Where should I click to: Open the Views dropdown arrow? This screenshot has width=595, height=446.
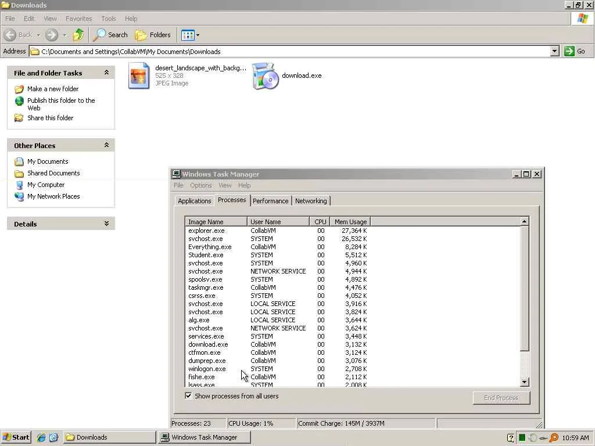pyautogui.click(x=198, y=35)
